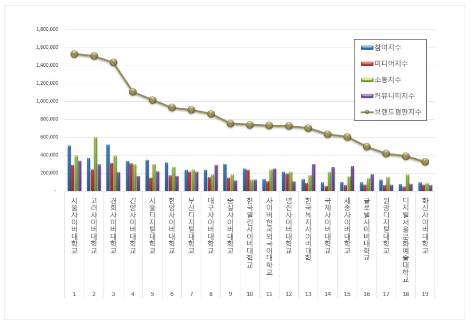
Task: Click the blue 참여지수 legend swatch
Action: pyautogui.click(x=367, y=48)
